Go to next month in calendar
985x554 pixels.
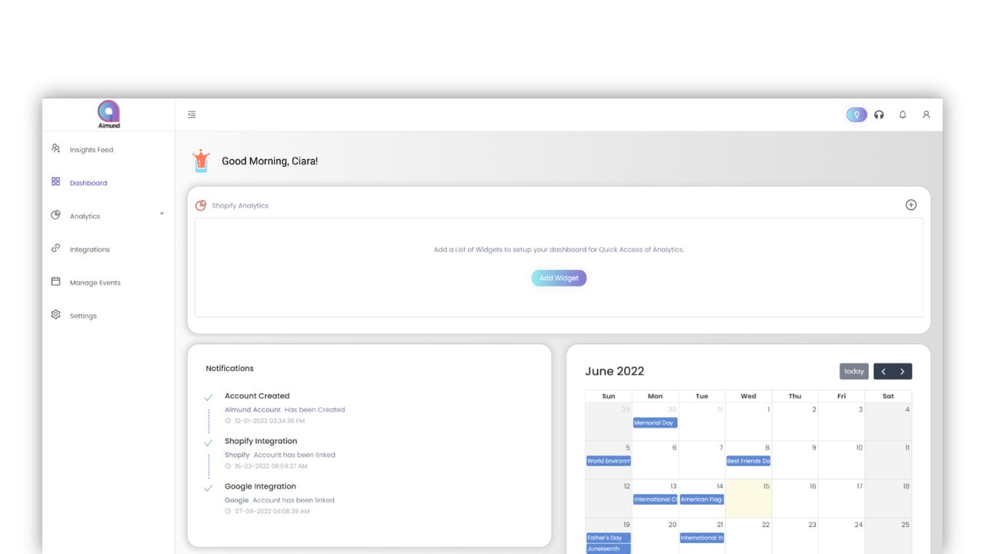pyautogui.click(x=903, y=371)
